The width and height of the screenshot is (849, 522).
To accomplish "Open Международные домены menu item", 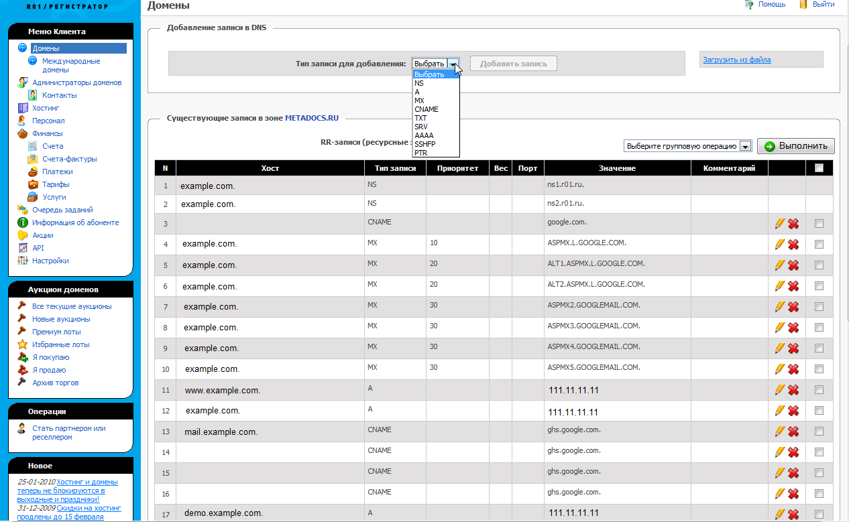I will [71, 65].
